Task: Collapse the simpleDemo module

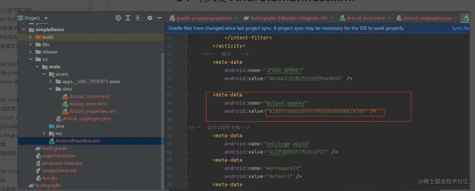Action: point(24,30)
